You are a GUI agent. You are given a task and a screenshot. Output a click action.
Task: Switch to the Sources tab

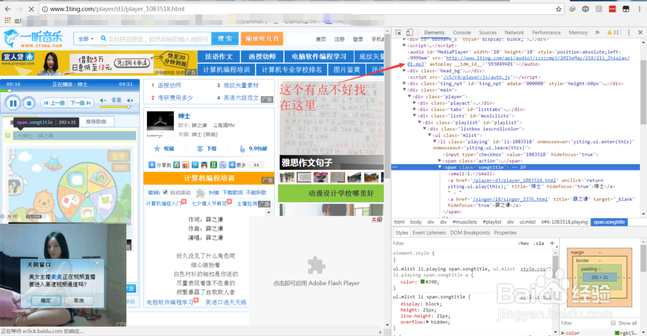pyautogui.click(x=488, y=32)
